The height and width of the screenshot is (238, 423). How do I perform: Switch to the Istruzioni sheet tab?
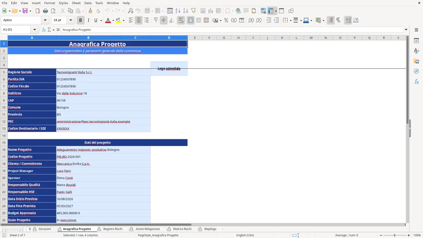point(44,229)
